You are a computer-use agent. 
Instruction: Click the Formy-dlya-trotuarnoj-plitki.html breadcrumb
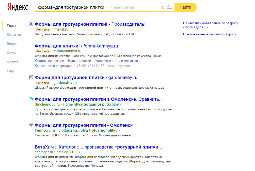tap(91, 104)
